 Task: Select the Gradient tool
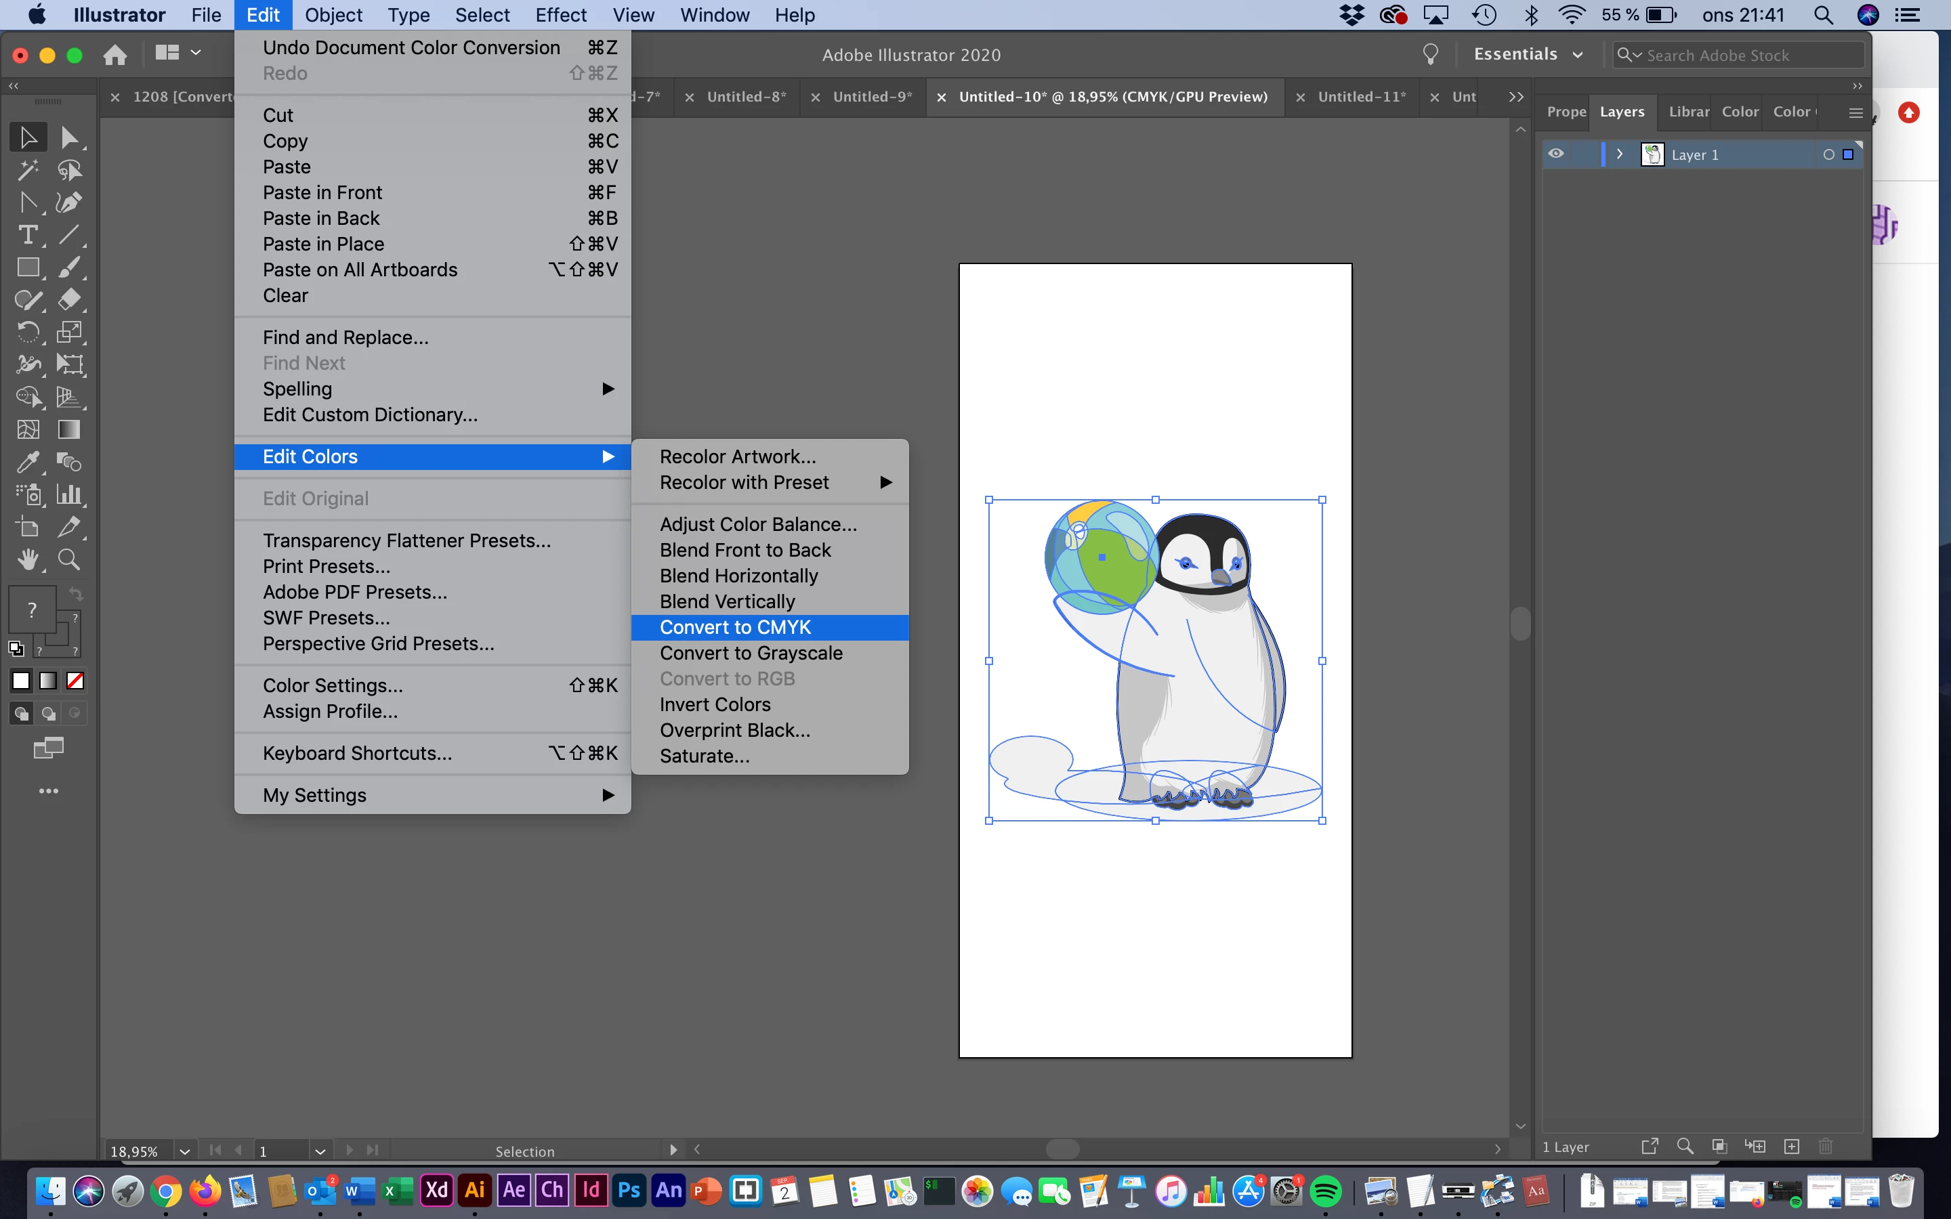coord(69,430)
